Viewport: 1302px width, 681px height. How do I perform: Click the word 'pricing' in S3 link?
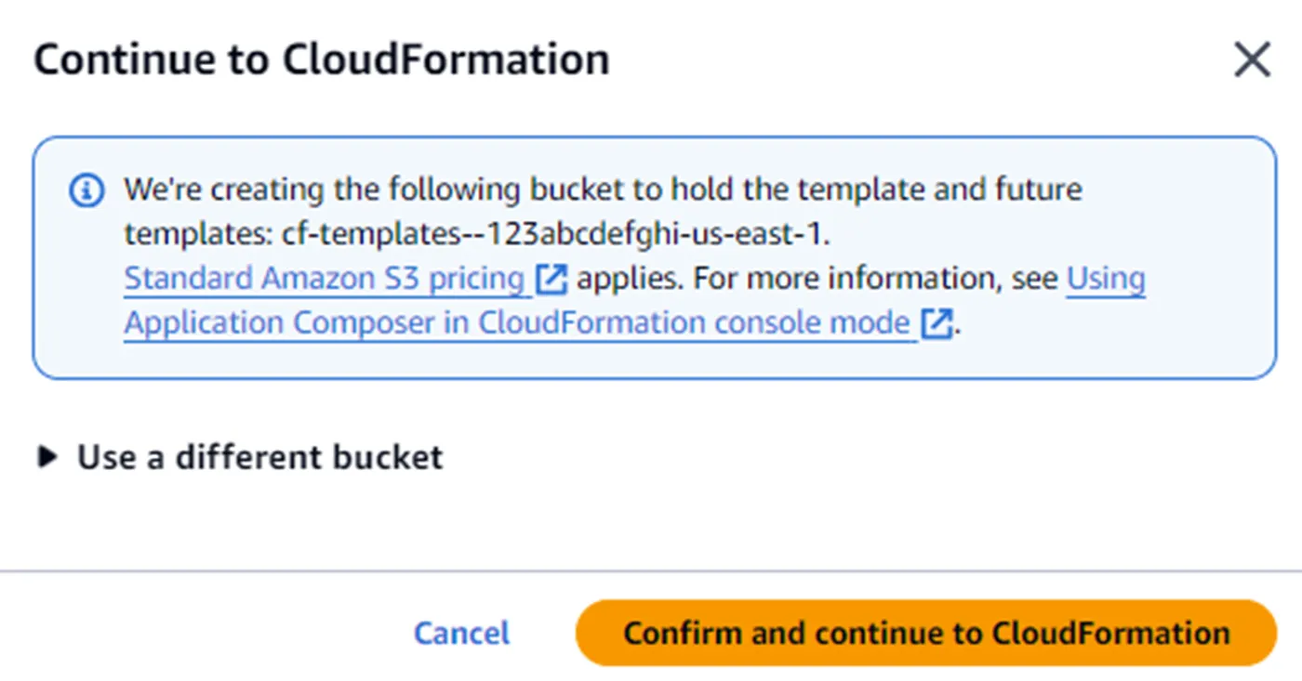(476, 279)
